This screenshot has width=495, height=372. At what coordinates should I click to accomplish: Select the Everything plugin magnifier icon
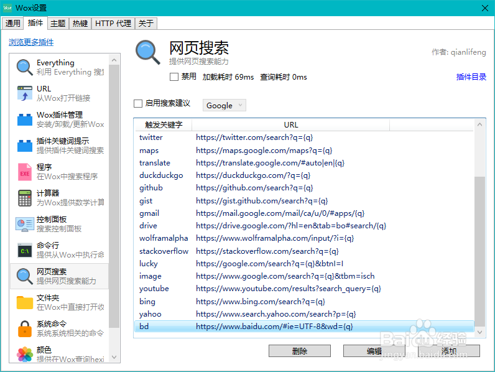25,67
